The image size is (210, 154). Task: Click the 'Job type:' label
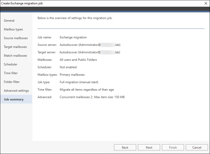pos(44,82)
